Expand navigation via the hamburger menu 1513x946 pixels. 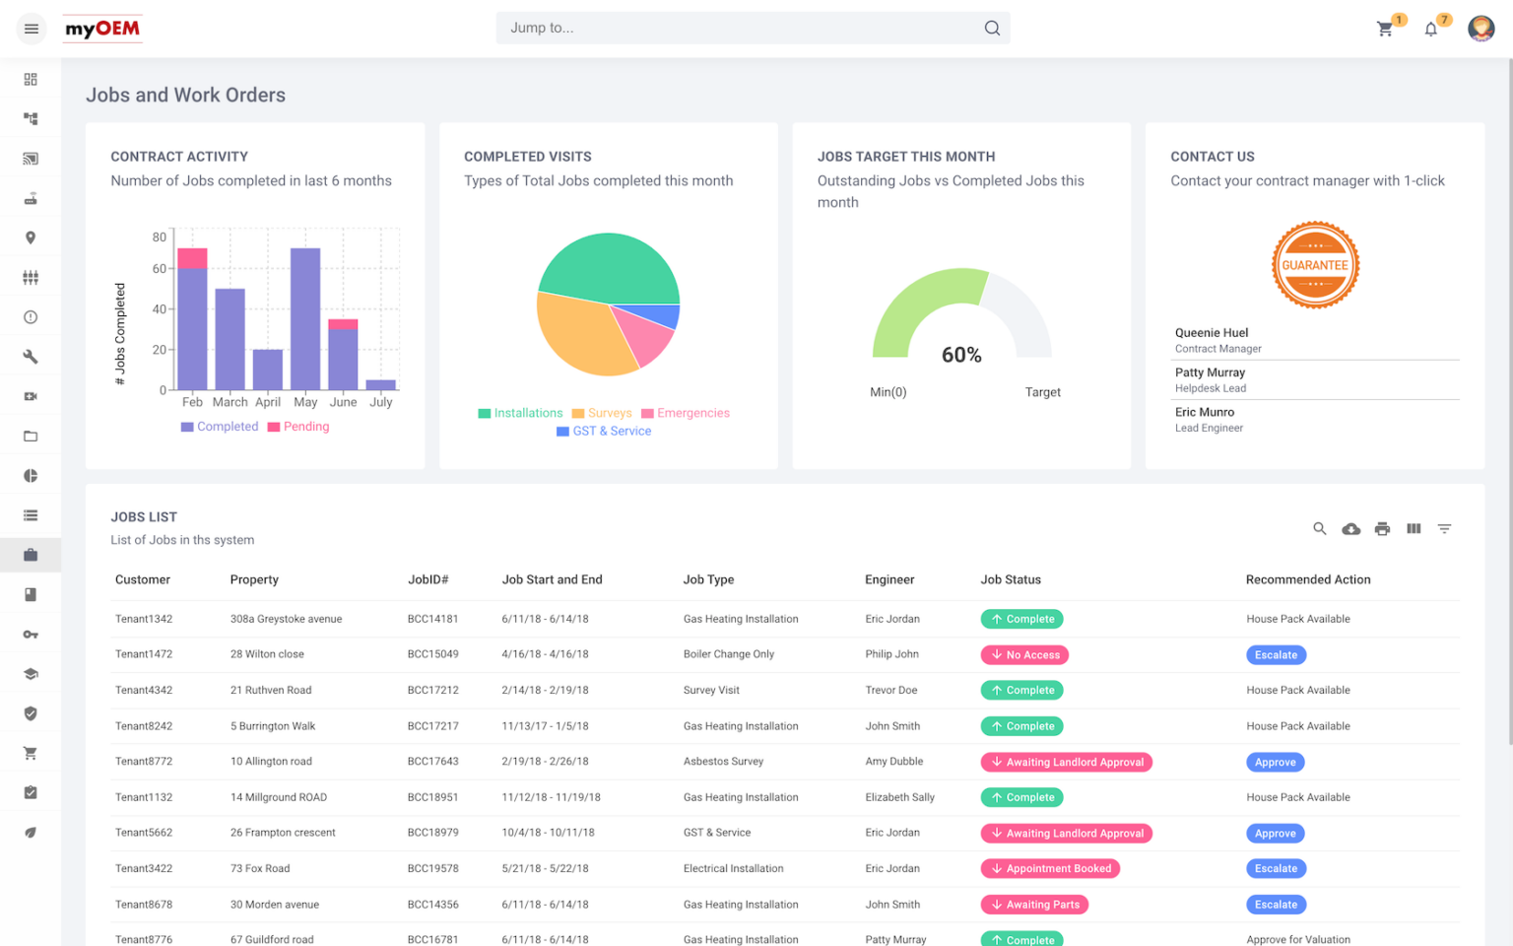click(x=31, y=29)
